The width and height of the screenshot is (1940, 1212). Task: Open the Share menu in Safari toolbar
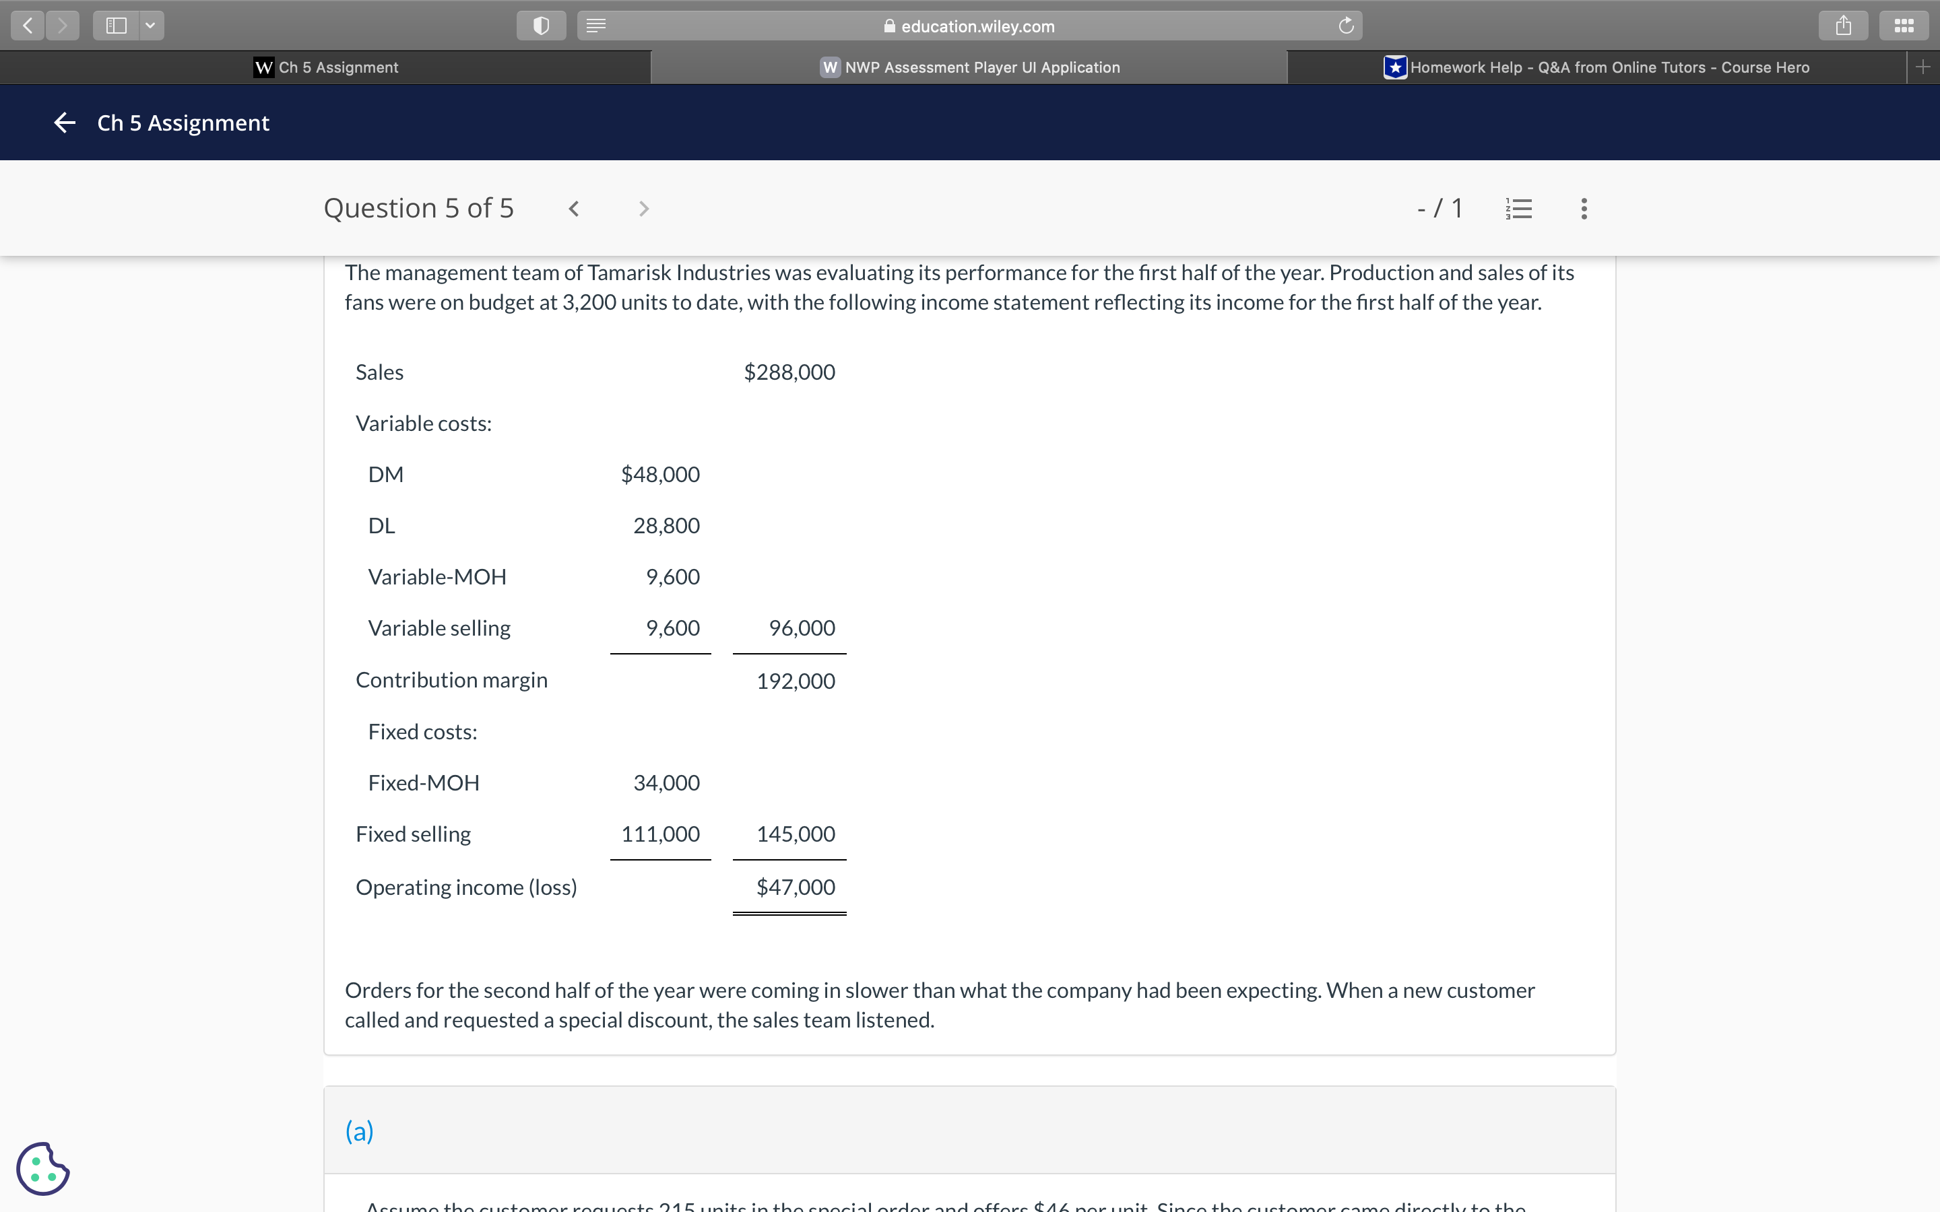tap(1843, 25)
